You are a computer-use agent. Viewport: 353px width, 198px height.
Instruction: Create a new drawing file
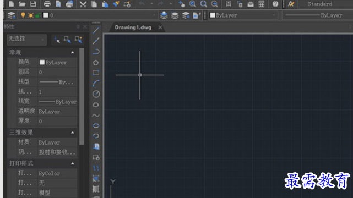point(11,4)
